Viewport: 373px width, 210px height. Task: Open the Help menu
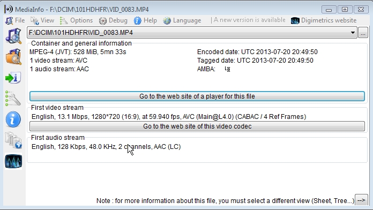[x=145, y=20]
